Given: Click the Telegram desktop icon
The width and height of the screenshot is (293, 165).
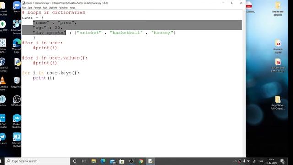Looking at the screenshot, I should click(x=3, y=138).
